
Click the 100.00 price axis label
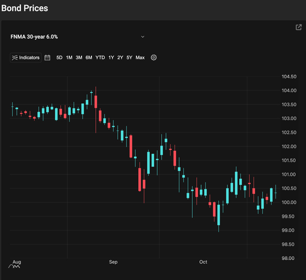(289, 202)
